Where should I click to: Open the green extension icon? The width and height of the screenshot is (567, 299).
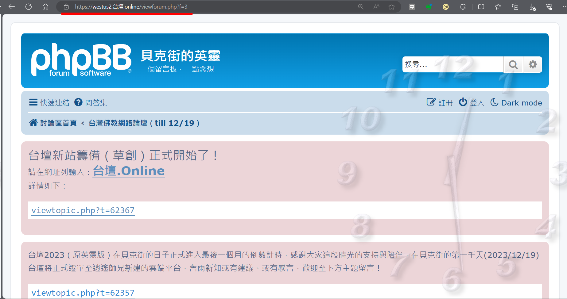429,6
